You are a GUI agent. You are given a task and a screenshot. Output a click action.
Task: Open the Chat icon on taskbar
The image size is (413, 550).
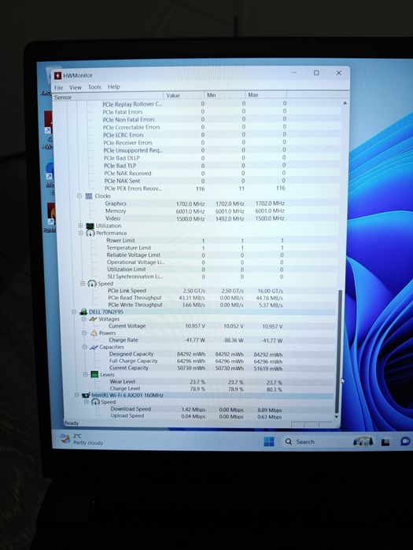pos(405,442)
